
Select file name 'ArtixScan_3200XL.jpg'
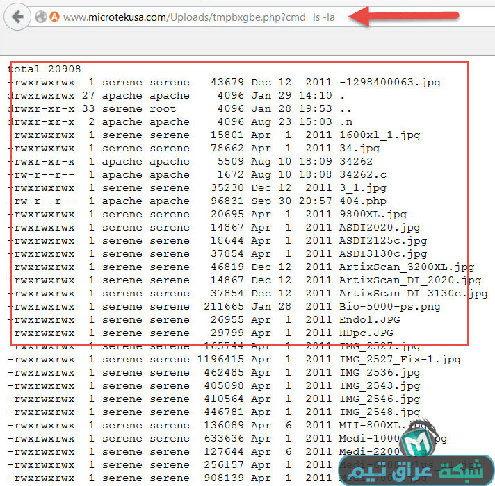[x=407, y=267]
